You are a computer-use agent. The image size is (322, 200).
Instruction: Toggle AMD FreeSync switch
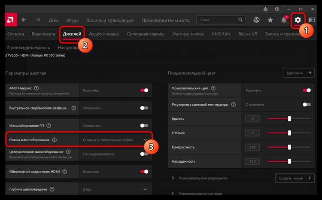(144, 91)
